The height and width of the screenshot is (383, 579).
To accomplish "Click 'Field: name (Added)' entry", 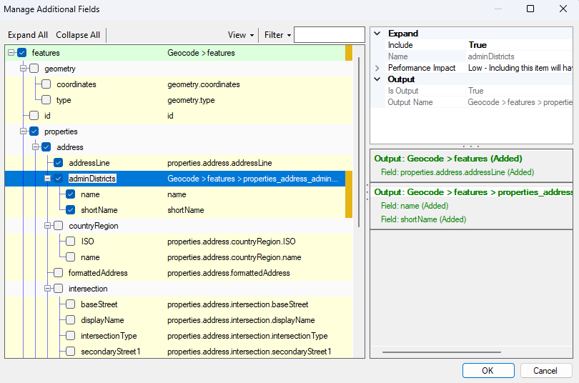I will [415, 206].
